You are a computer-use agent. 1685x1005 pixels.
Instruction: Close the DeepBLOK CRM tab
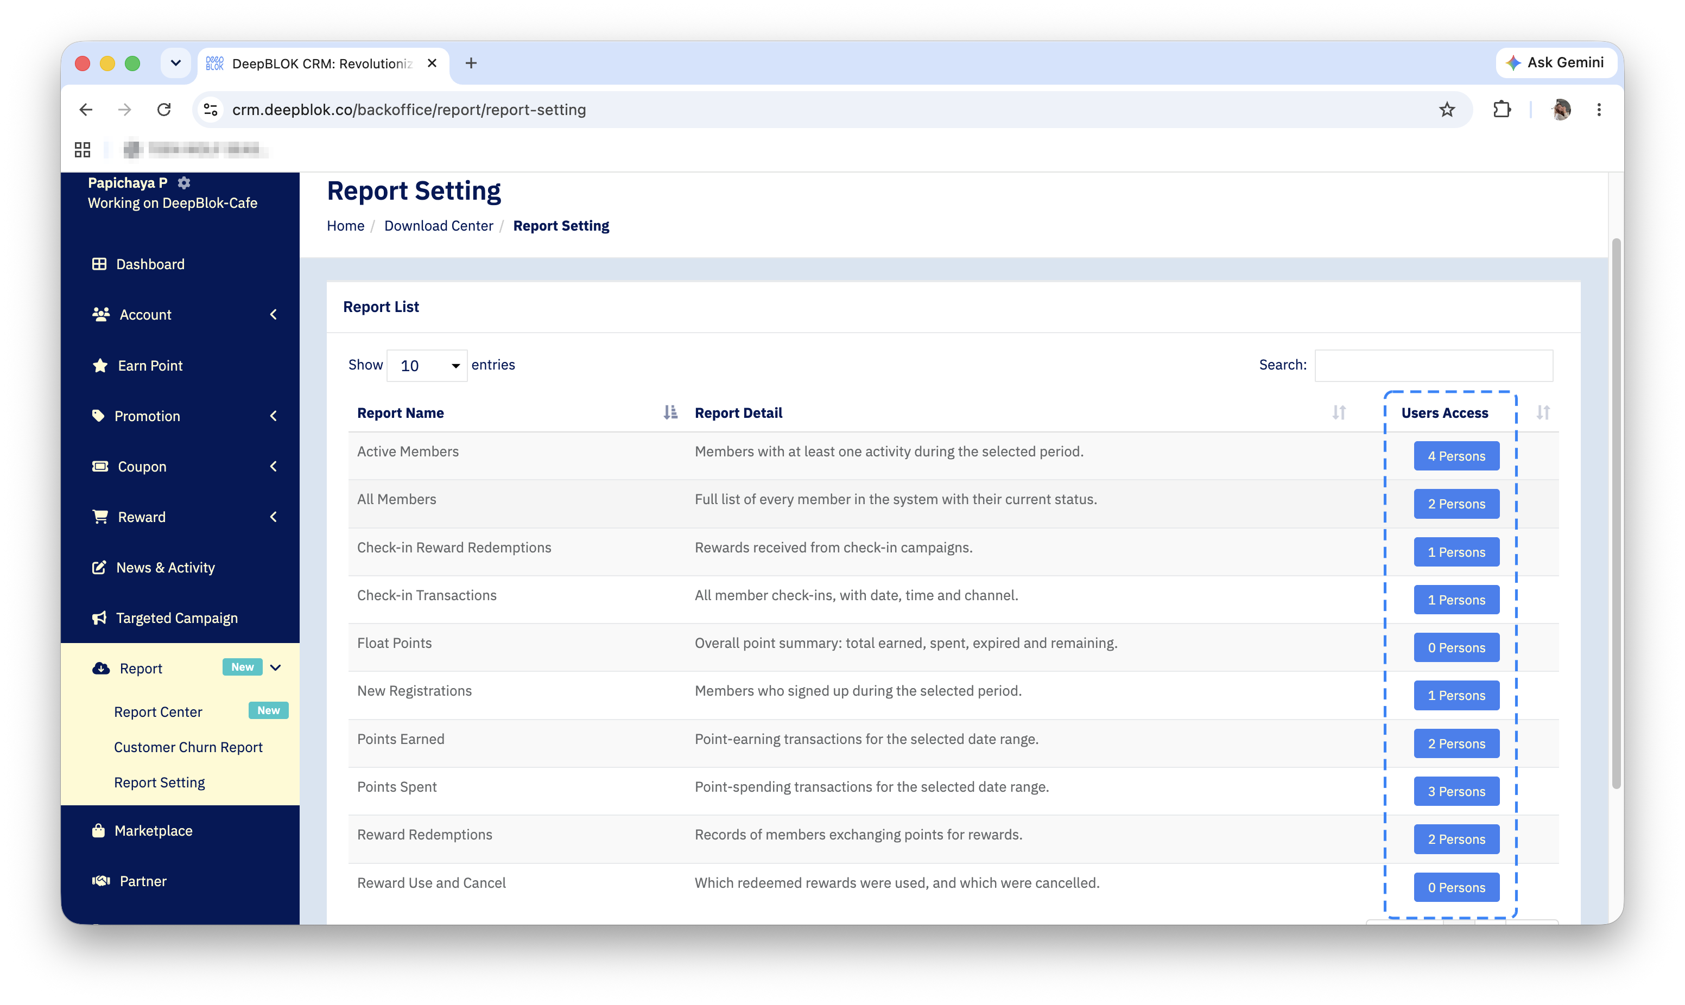(x=432, y=63)
